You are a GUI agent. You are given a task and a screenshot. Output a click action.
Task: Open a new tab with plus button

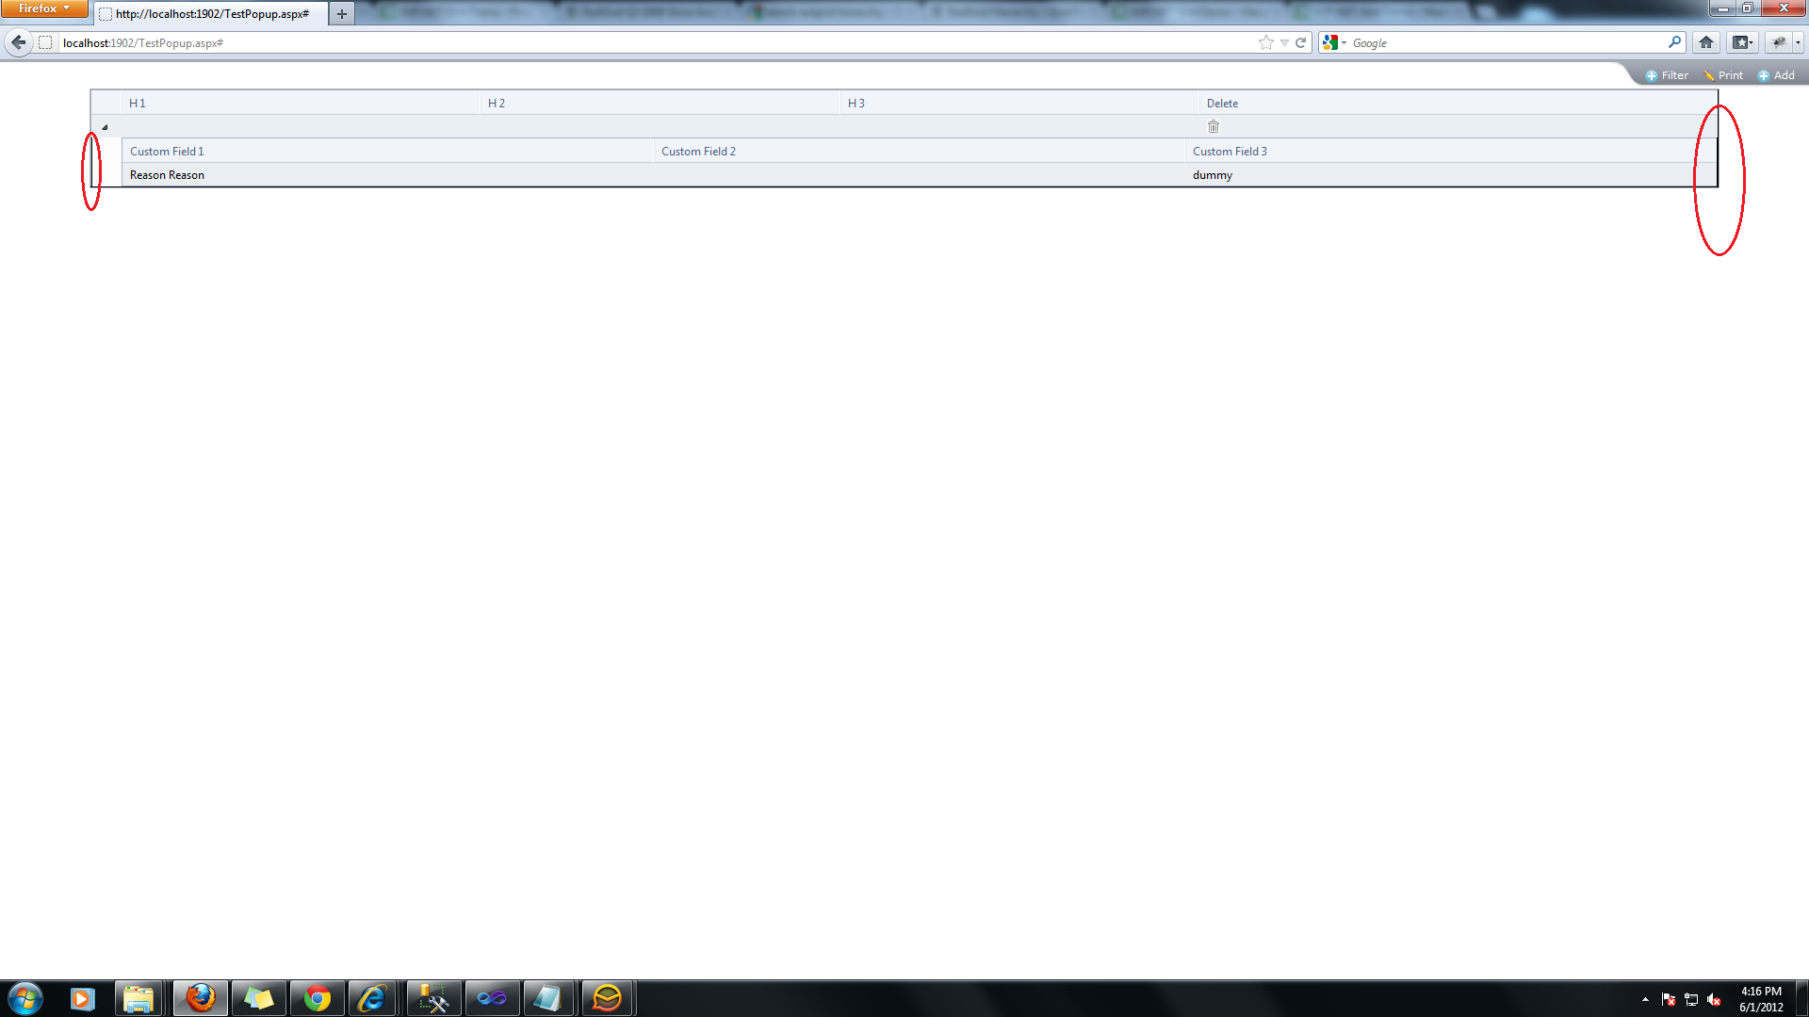pos(342,14)
